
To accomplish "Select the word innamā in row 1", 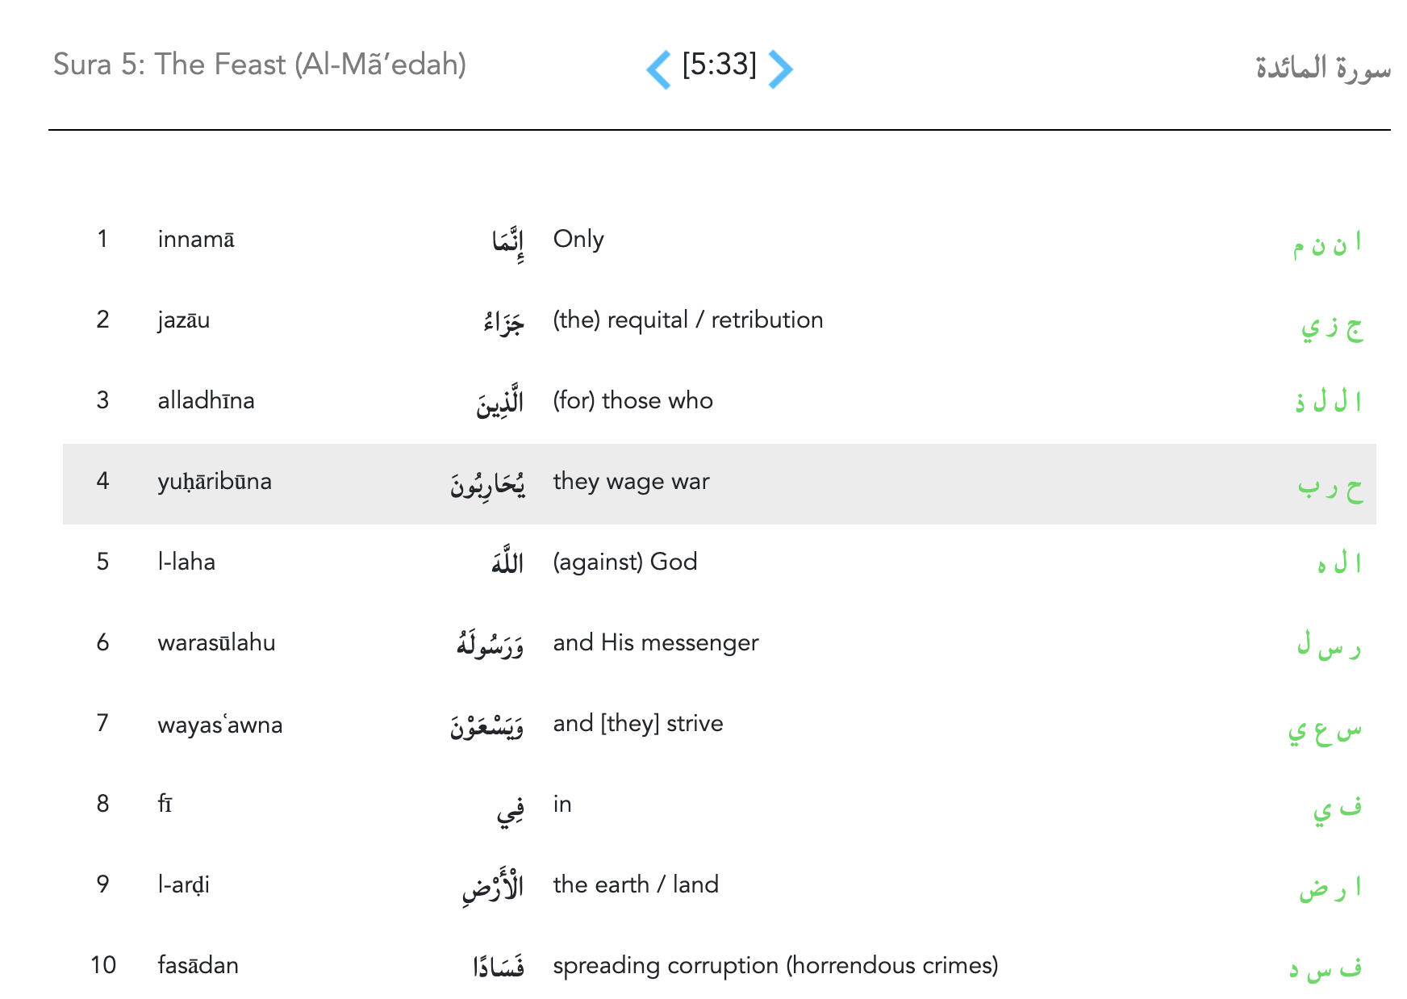I will [196, 240].
